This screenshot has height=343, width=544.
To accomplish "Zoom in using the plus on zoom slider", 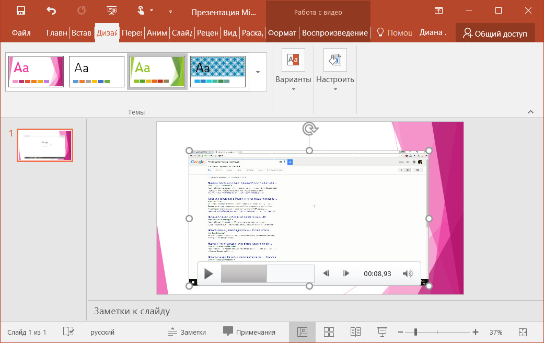I will tap(476, 331).
